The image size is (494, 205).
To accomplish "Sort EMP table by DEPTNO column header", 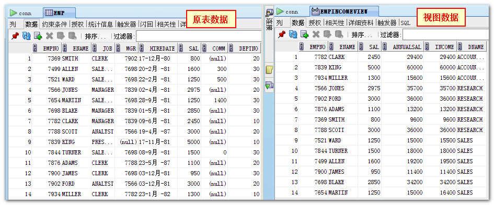I will click(245, 49).
